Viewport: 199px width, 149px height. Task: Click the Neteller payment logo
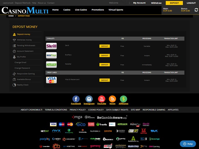tap(51, 64)
